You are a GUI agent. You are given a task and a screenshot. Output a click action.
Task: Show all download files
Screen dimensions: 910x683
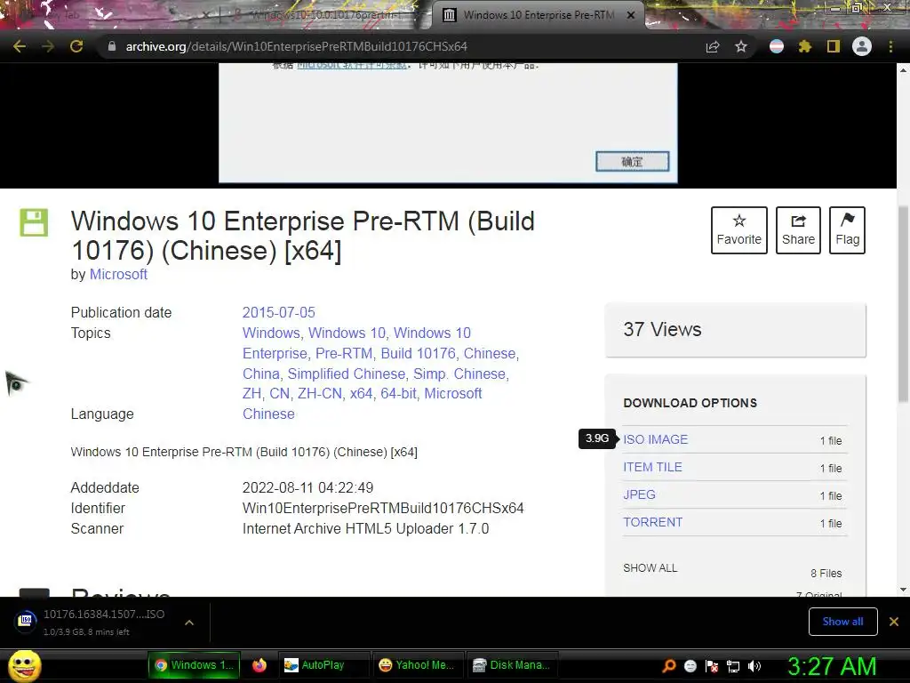pyautogui.click(x=650, y=568)
